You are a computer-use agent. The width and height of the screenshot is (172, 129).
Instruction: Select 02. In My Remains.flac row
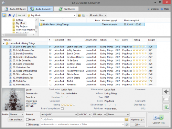click(x=79, y=50)
